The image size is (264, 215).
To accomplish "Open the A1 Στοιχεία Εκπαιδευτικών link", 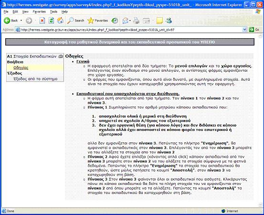I will [x=32, y=56].
